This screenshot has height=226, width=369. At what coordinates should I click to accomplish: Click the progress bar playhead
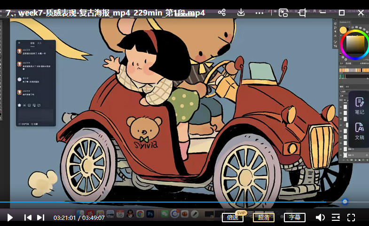click(345, 202)
